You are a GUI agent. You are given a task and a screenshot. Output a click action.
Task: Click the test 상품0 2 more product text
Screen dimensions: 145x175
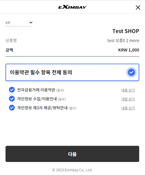(123, 40)
